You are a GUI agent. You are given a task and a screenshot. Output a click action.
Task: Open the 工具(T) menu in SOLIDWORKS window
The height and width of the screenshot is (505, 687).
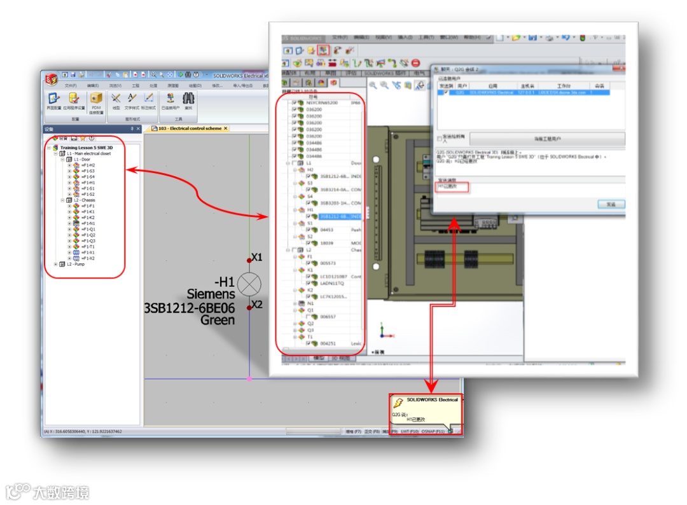tap(426, 38)
